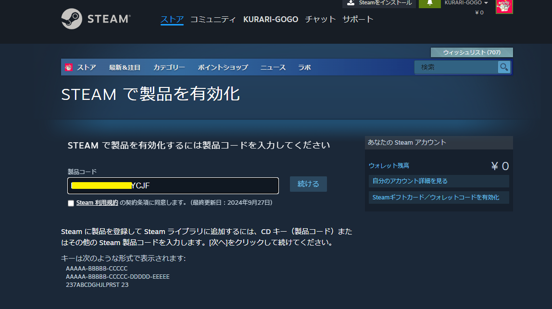Agree to the Steam subscriber agreement checkbox
The width and height of the screenshot is (552, 309).
click(71, 203)
